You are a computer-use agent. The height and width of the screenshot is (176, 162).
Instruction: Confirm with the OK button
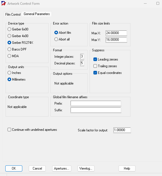[14, 168]
